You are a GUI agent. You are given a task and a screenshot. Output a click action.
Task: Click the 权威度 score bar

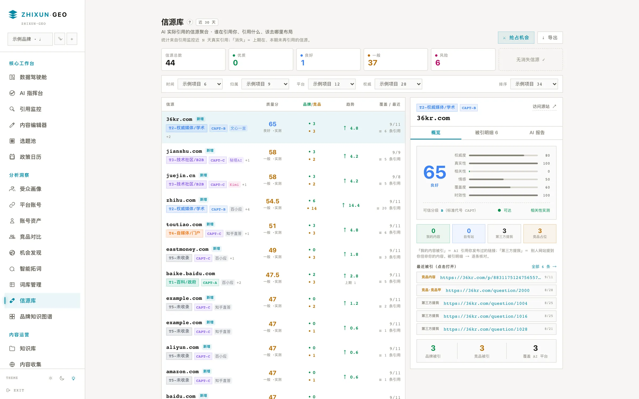pyautogui.click(x=503, y=155)
